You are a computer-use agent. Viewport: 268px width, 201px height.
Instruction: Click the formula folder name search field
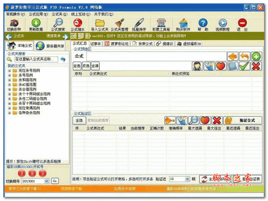pos(36,59)
